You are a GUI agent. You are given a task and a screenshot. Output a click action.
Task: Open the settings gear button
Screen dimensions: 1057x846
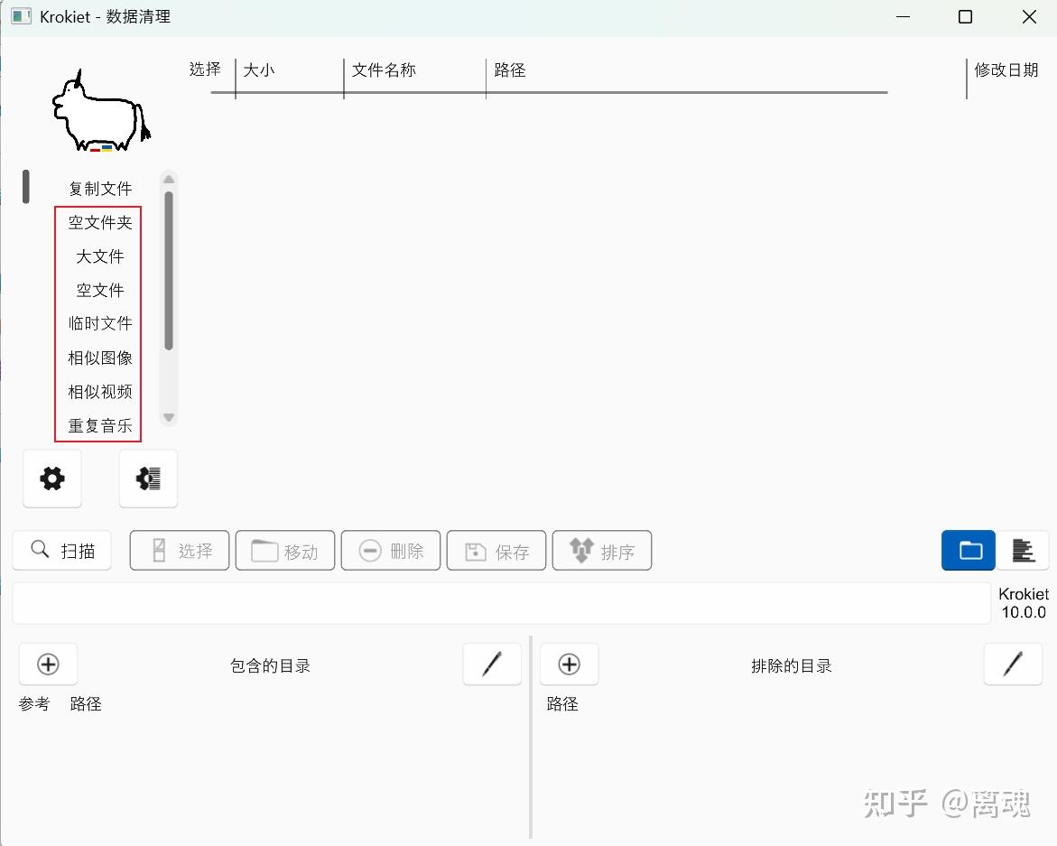point(52,479)
